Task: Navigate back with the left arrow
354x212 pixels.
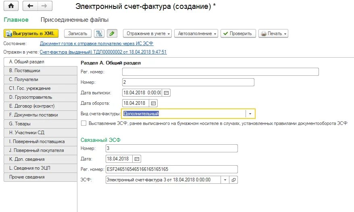Action: pos(30,6)
